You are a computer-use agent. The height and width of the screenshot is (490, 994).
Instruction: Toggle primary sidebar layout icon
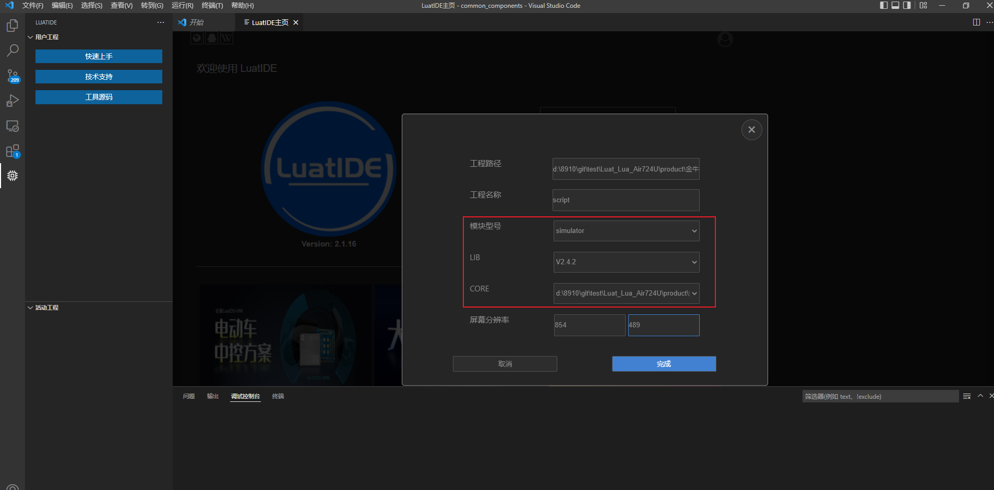click(x=883, y=5)
